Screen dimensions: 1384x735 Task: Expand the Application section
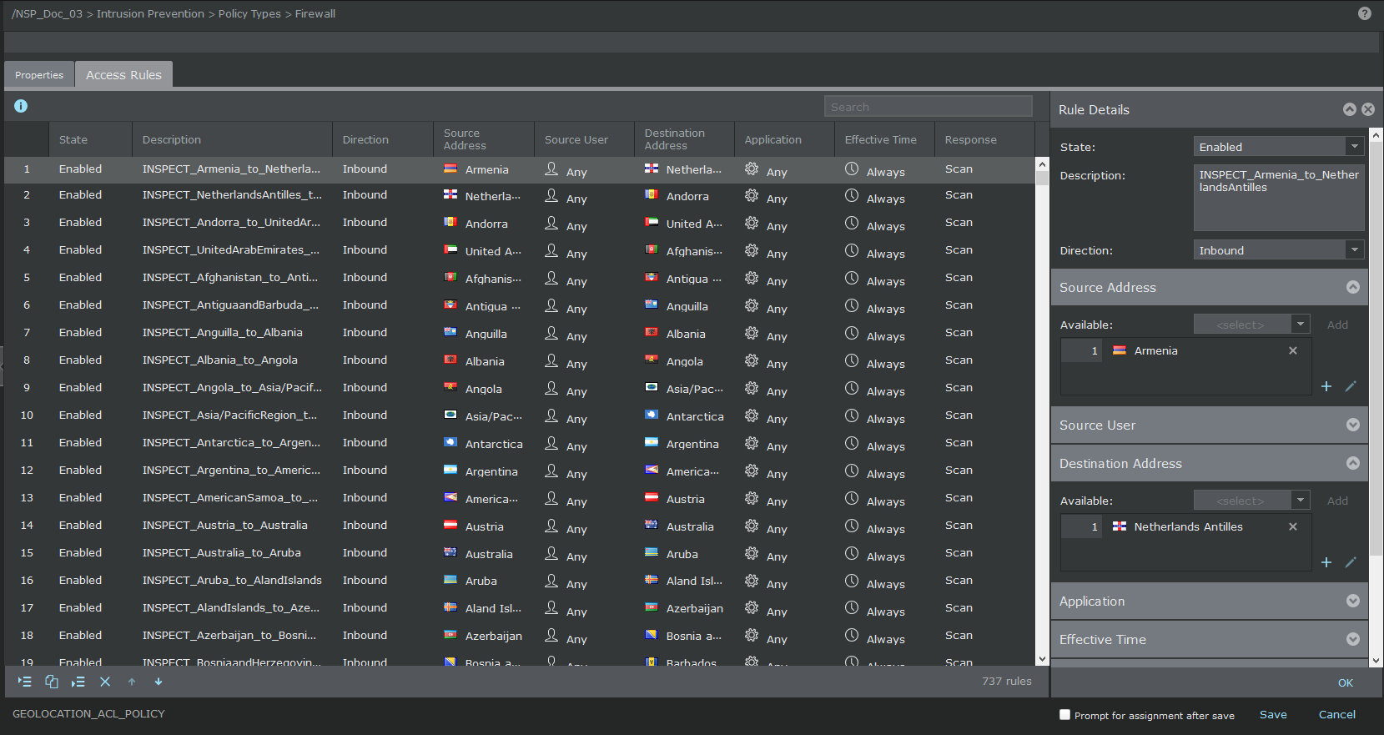coord(1353,601)
